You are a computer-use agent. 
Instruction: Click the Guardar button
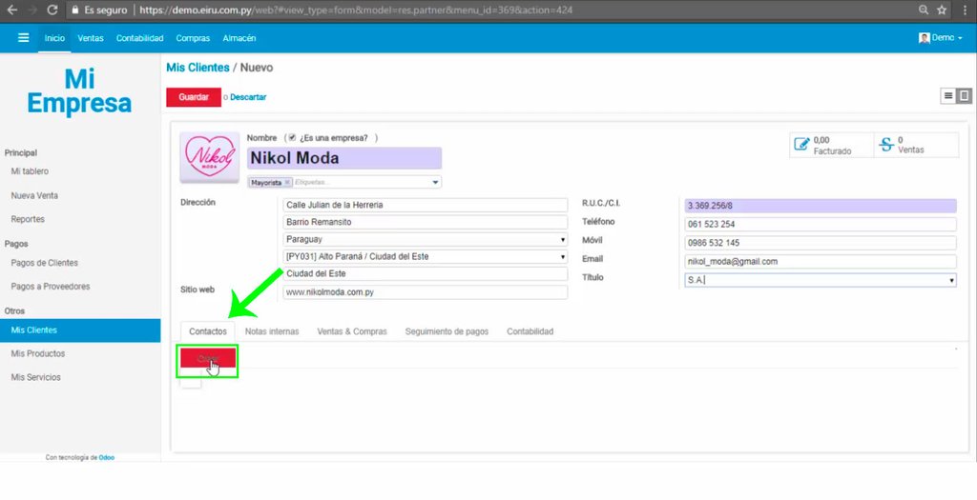click(194, 97)
